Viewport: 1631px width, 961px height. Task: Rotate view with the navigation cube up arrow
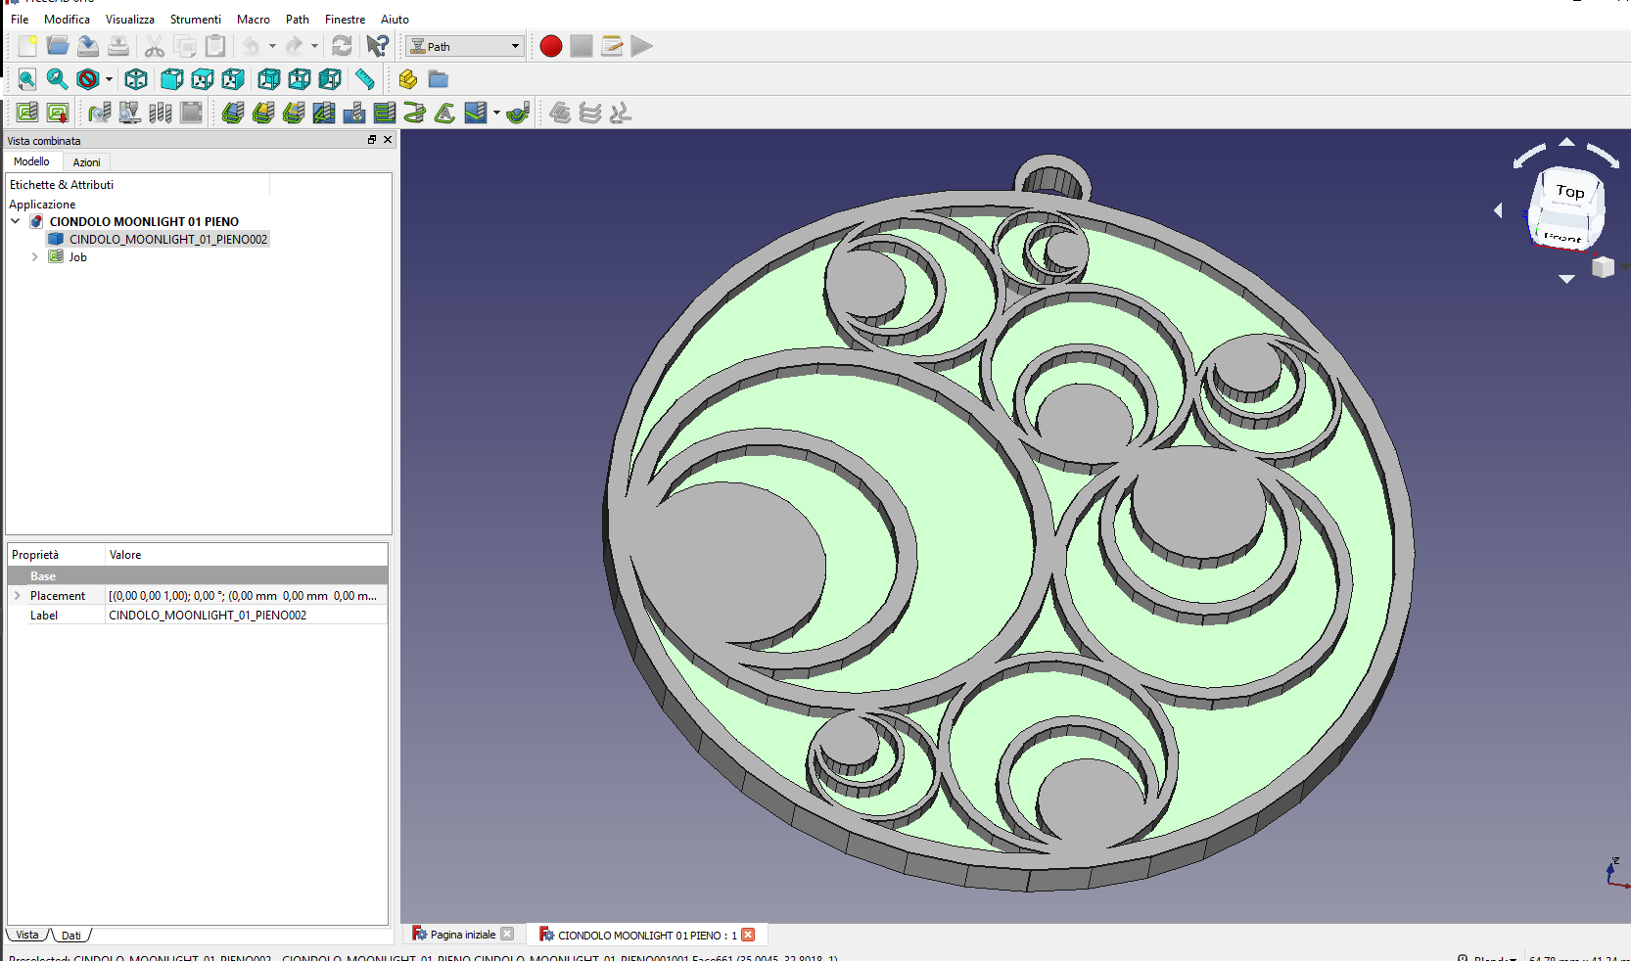(x=1566, y=142)
